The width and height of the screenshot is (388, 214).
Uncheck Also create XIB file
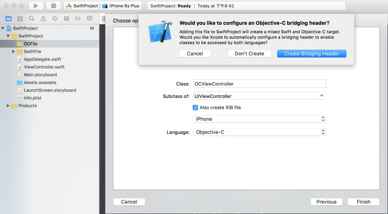pyautogui.click(x=195, y=107)
